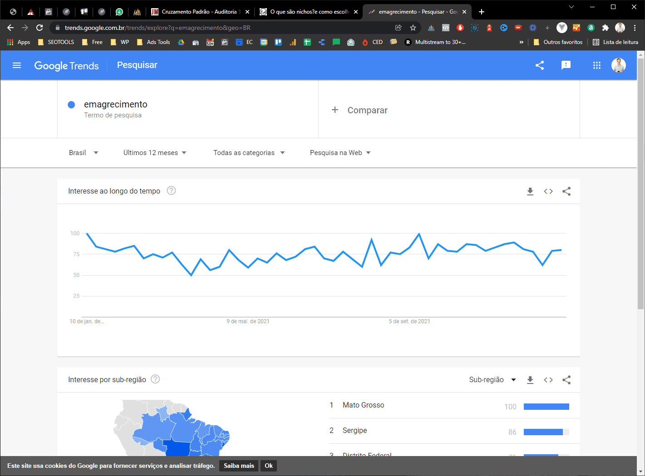
Task: Open the Chrome profile avatar in toolbar
Action: pyautogui.click(x=620, y=28)
